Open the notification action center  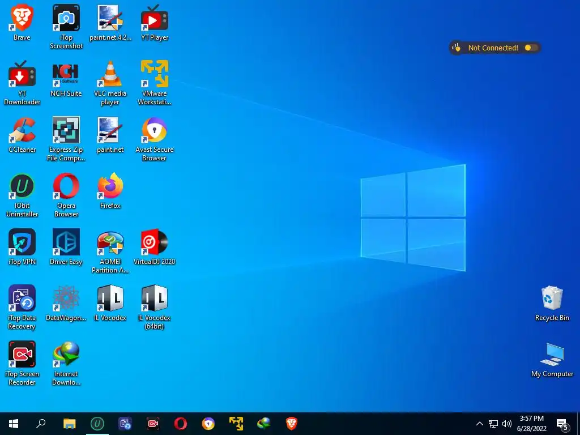562,424
